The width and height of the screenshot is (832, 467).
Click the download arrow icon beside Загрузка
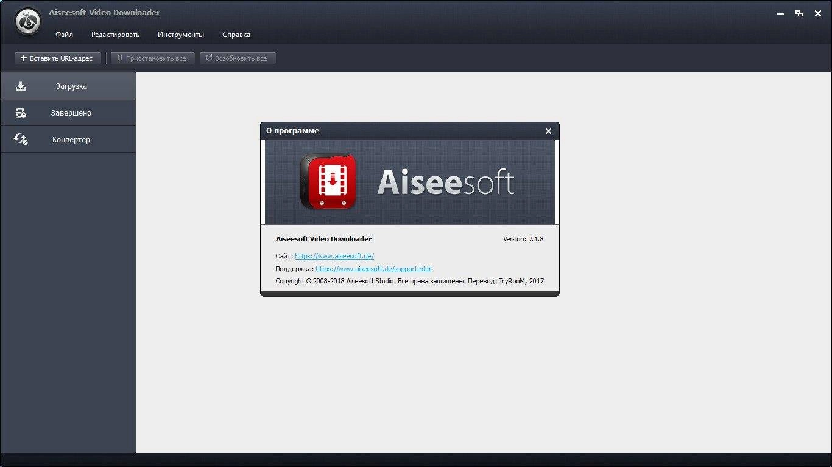(x=21, y=86)
